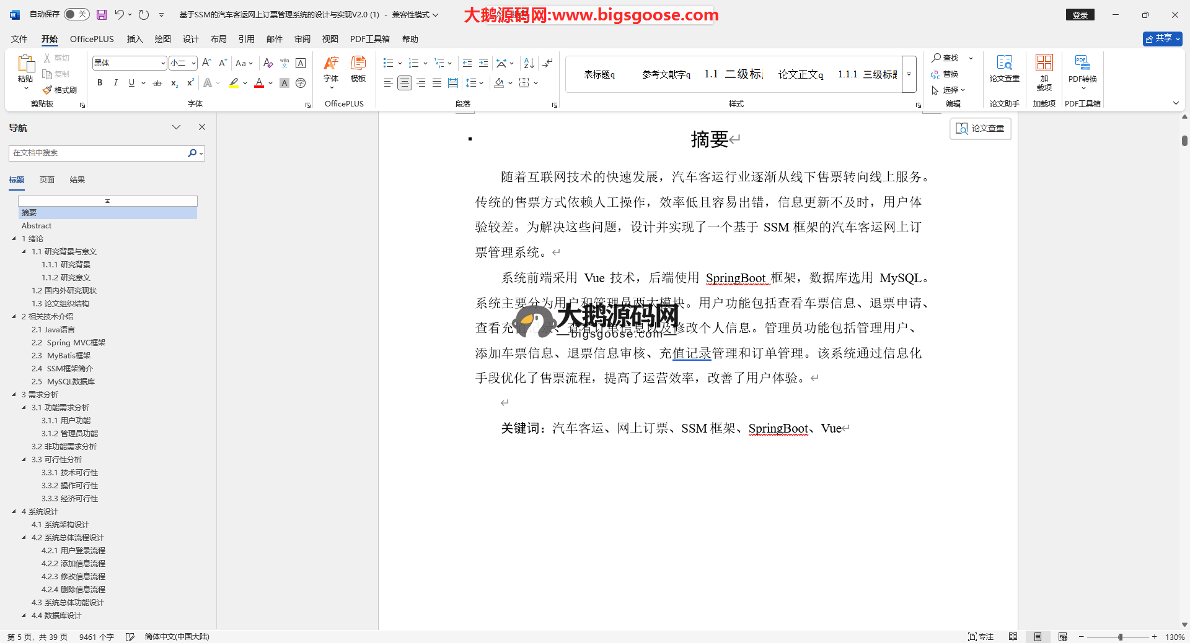Click the italic formatting icon
The width and height of the screenshot is (1190, 643).
tap(115, 83)
